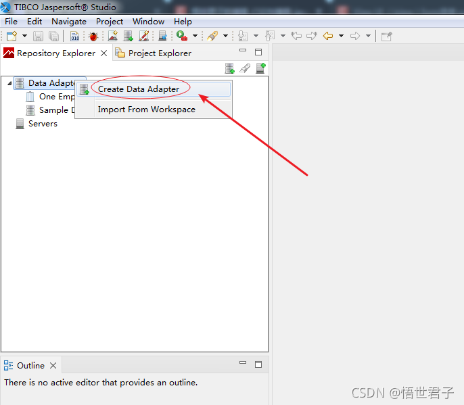The height and width of the screenshot is (405, 464).
Task: Click the pin editor icon at toolbar end
Action: pyautogui.click(x=387, y=37)
